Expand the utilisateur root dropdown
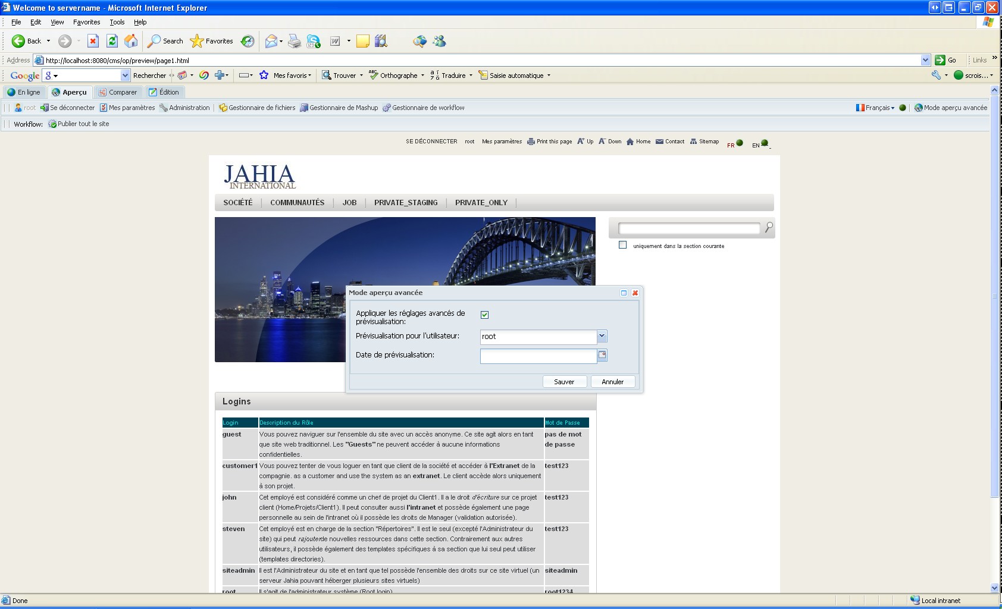The height and width of the screenshot is (609, 1002). pyautogui.click(x=602, y=336)
